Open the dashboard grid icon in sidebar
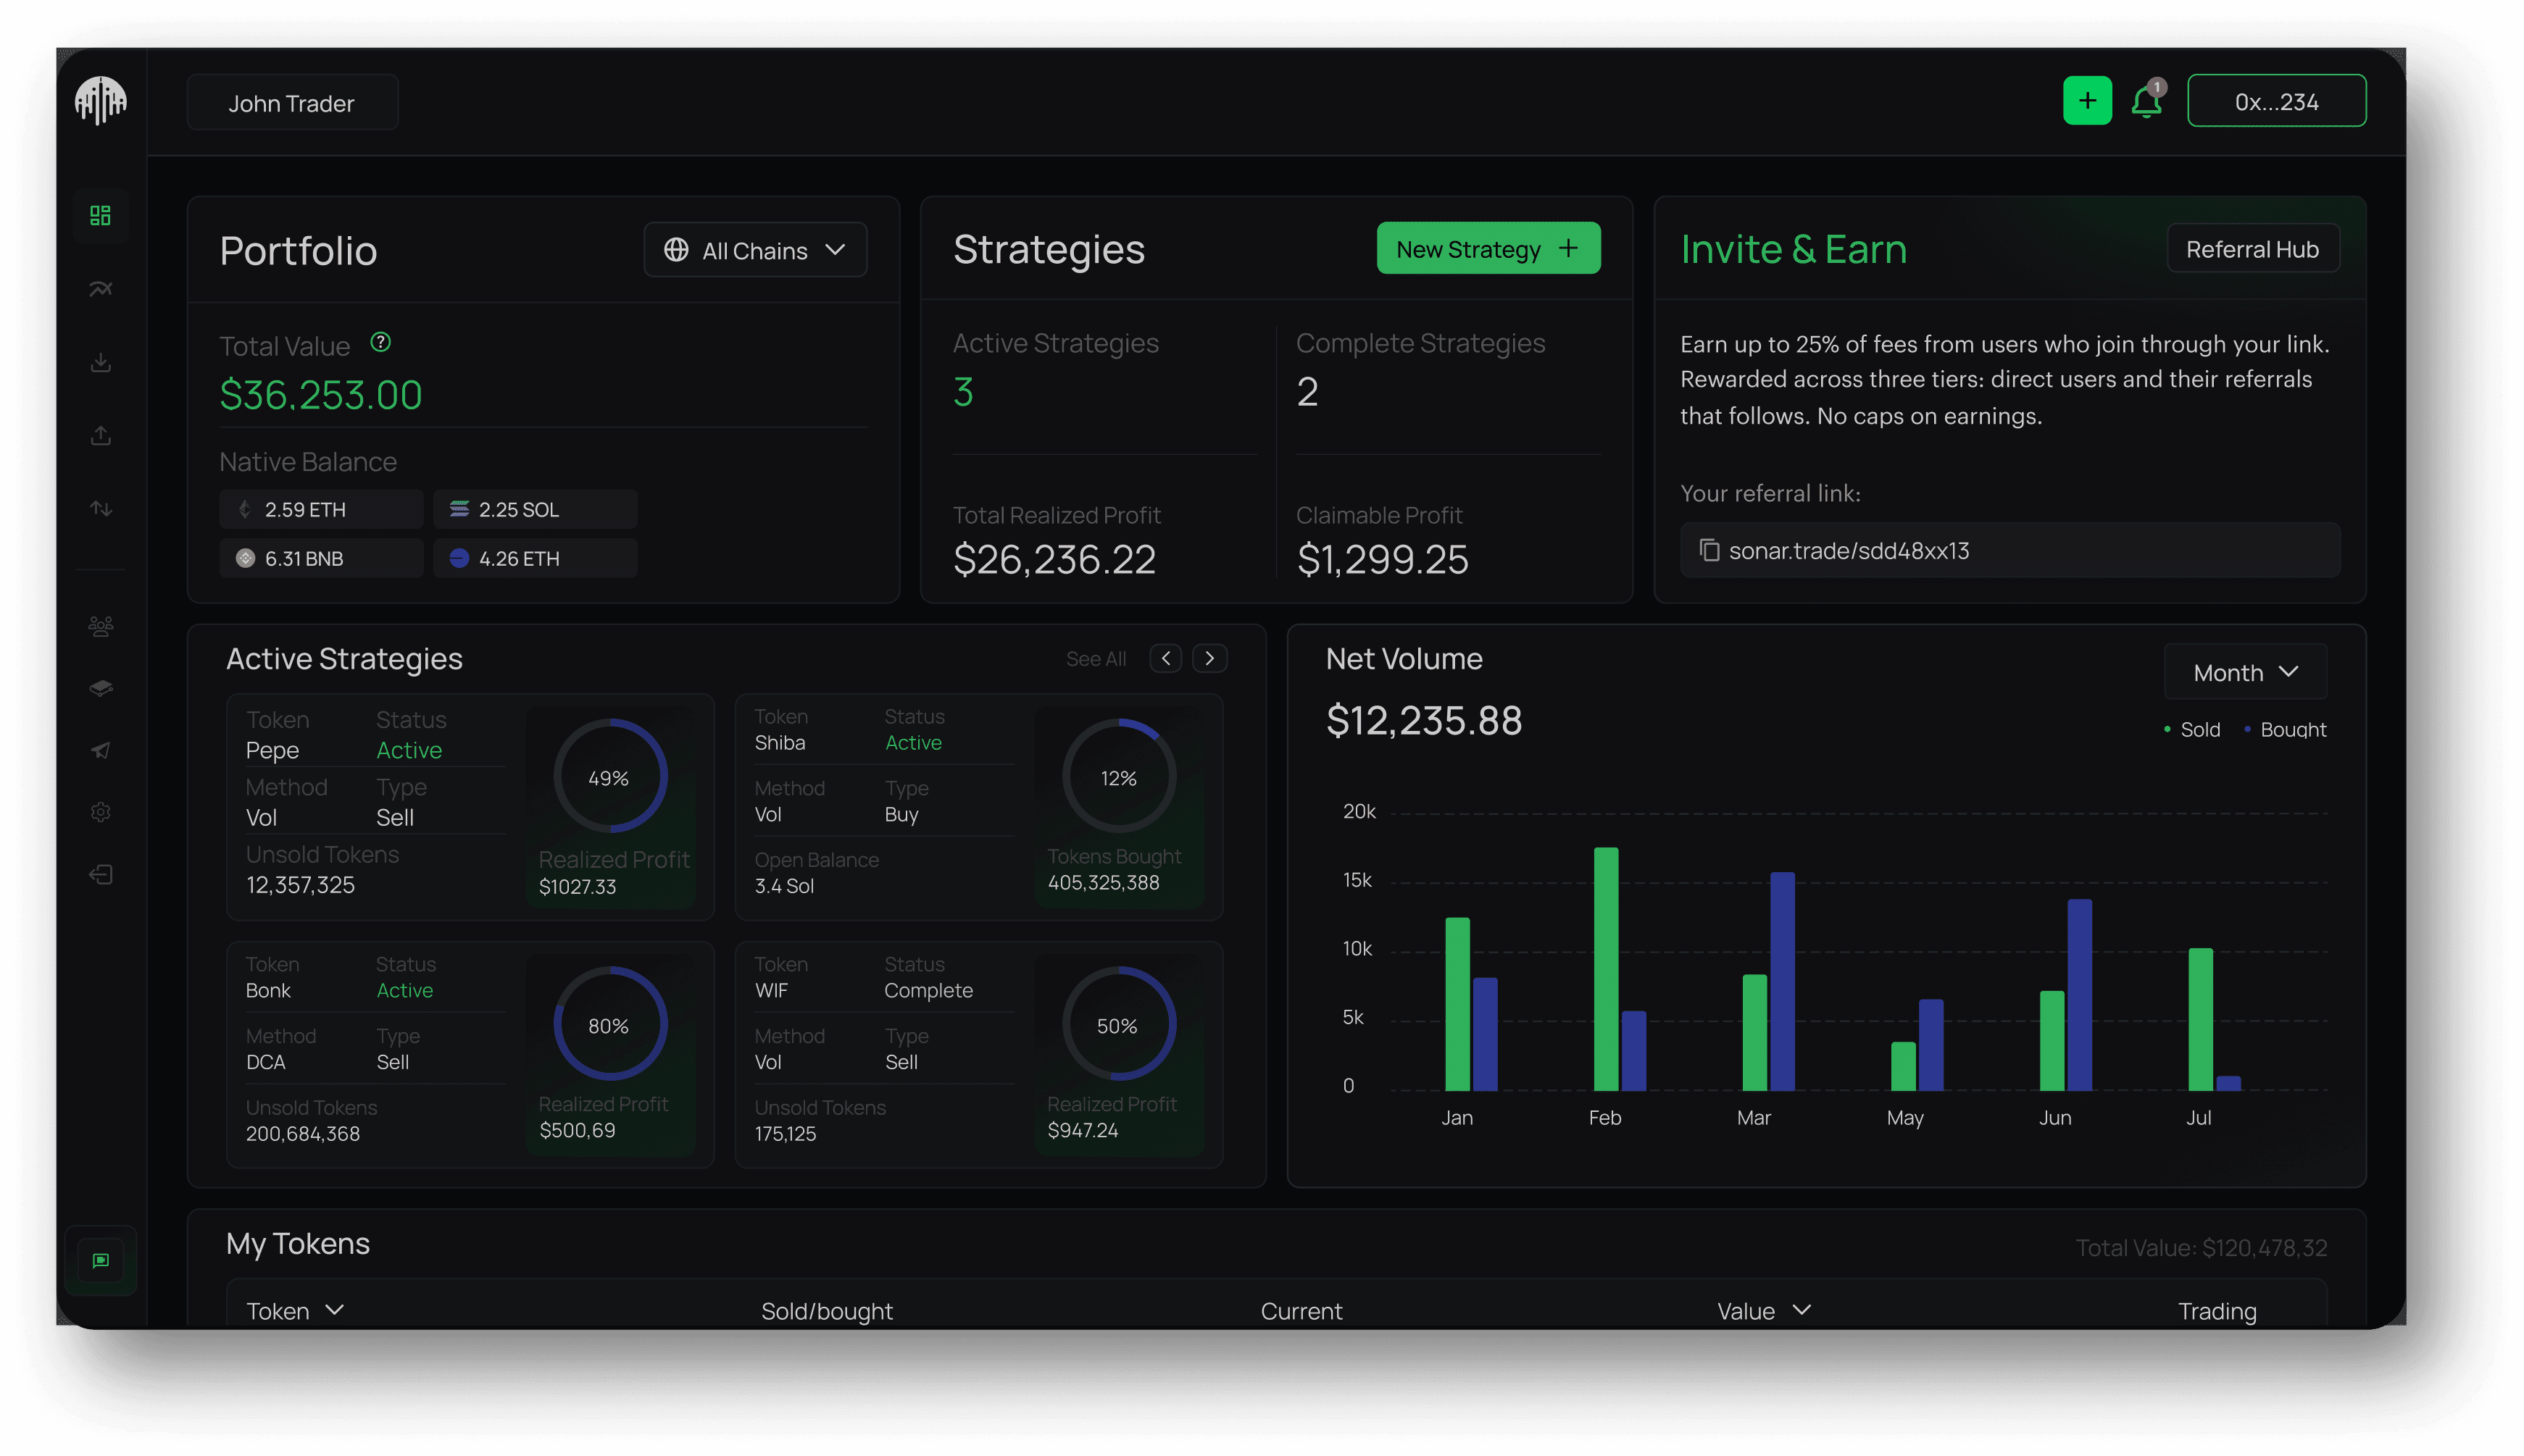 coord(100,215)
